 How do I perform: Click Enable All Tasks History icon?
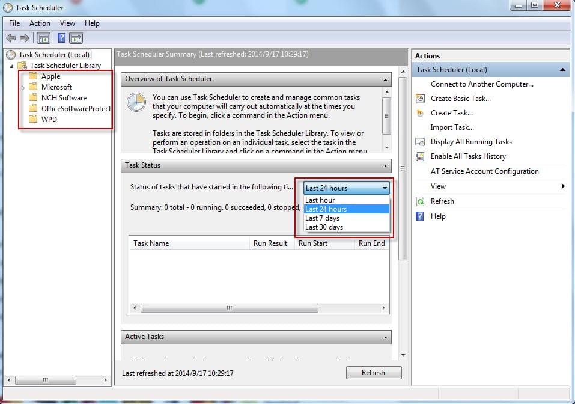pyautogui.click(x=419, y=156)
